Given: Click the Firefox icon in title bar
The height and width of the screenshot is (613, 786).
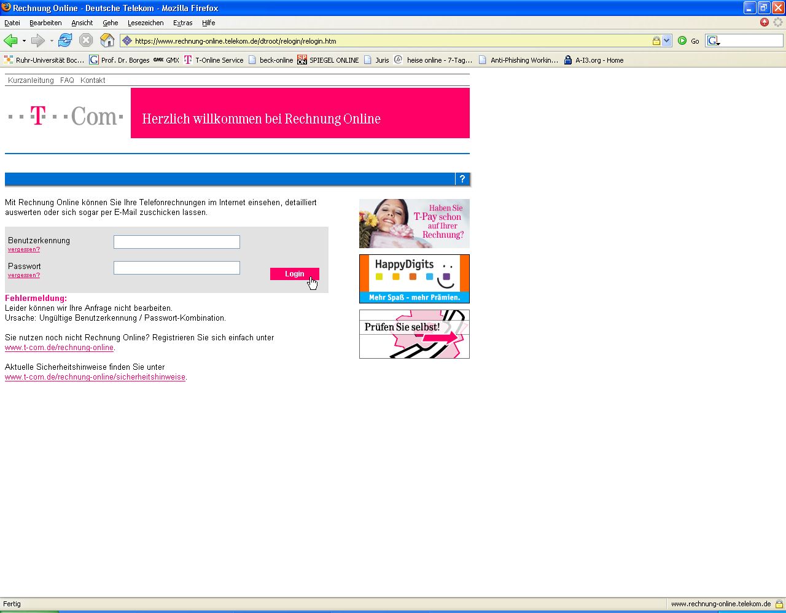Looking at the screenshot, I should coord(6,7).
